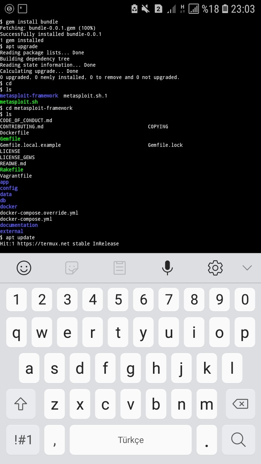Open the clipboard icon in keyboard toolbar

120,268
